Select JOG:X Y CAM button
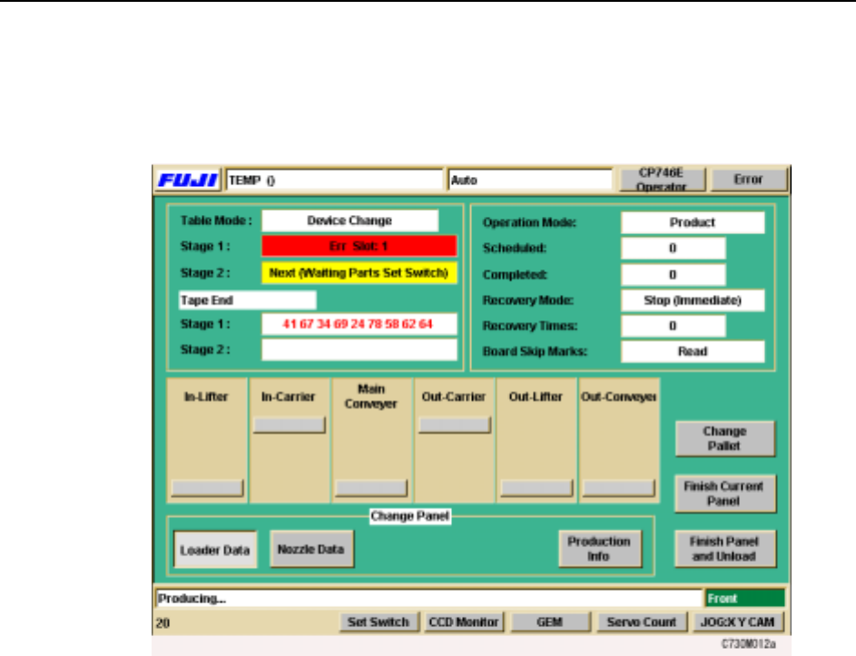This screenshot has width=856, height=656. pyautogui.click(x=737, y=622)
